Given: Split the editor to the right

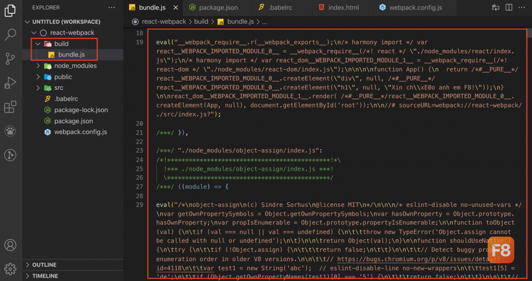Looking at the screenshot, I should tap(509, 7).
